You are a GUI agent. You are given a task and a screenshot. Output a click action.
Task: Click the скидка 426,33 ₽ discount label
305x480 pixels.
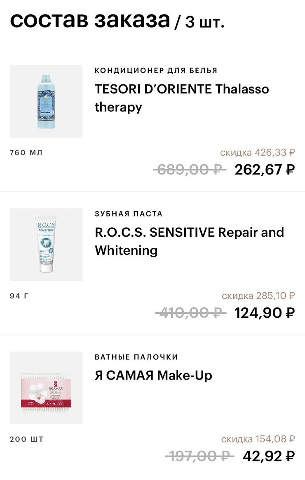coord(257,153)
